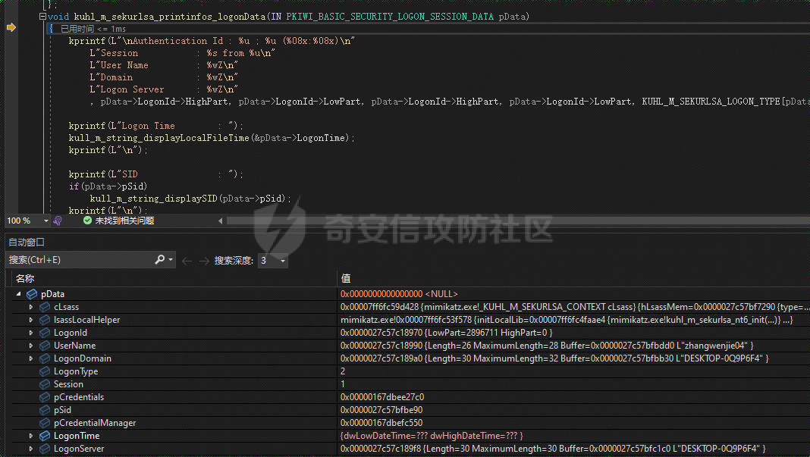Image resolution: width=810 pixels, height=457 pixels.
Task: Open the search depth dropdown showing 3
Action: 283,261
